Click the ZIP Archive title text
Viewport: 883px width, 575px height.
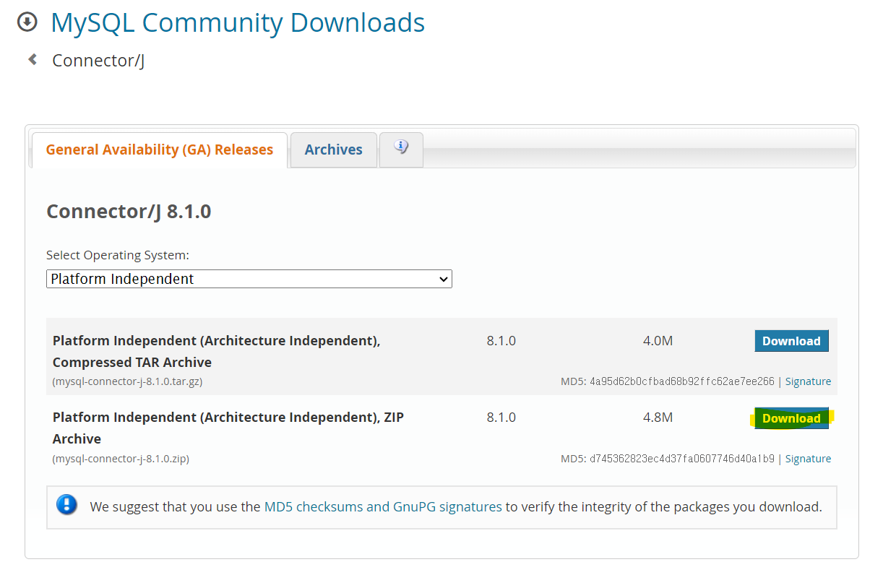click(x=228, y=428)
